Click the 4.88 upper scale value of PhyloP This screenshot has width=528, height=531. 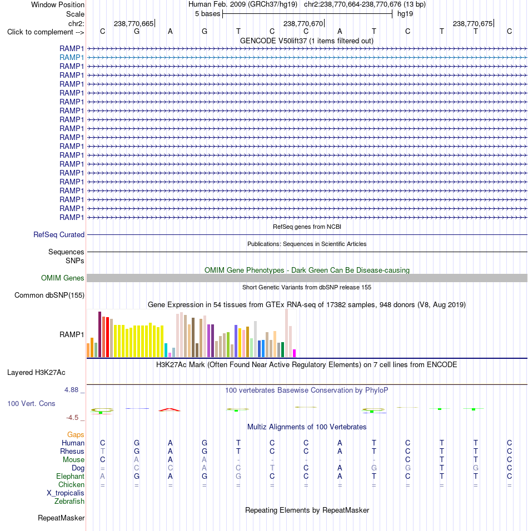tap(72, 390)
